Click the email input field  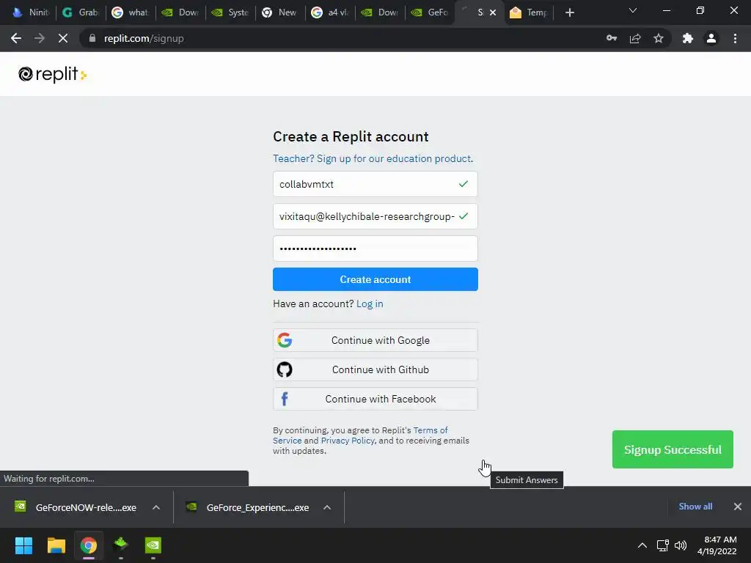[x=375, y=216]
